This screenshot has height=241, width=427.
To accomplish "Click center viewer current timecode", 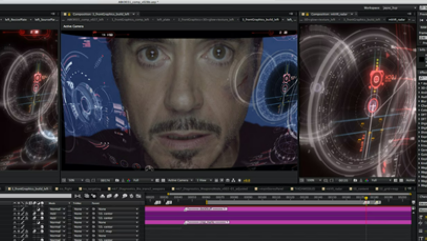I will [x=105, y=180].
